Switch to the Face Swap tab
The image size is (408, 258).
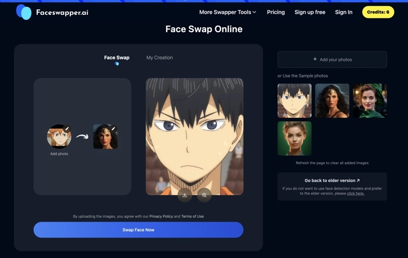tap(117, 58)
